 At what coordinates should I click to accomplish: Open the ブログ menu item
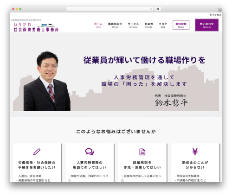pos(163,25)
